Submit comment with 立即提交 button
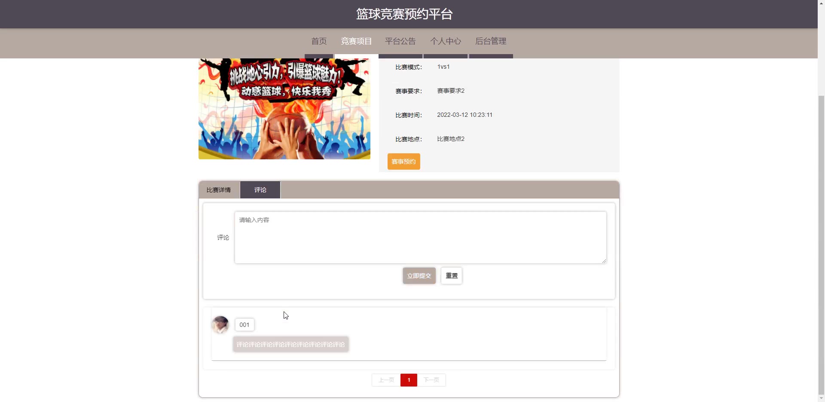 click(x=419, y=276)
